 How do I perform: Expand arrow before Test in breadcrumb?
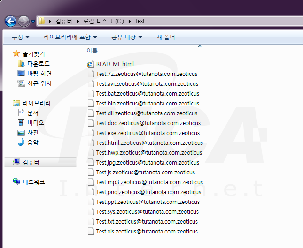[x=130, y=21]
